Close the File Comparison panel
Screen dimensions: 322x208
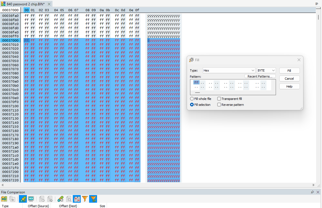tap(318, 192)
